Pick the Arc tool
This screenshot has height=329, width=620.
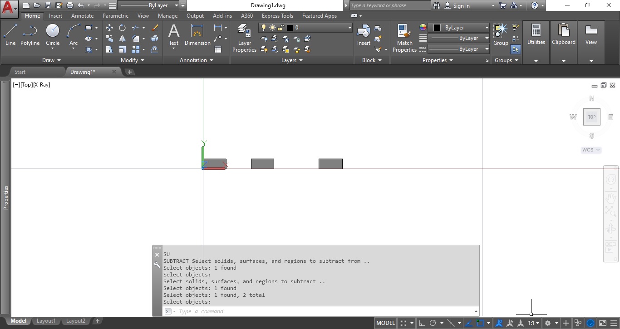[x=74, y=35]
